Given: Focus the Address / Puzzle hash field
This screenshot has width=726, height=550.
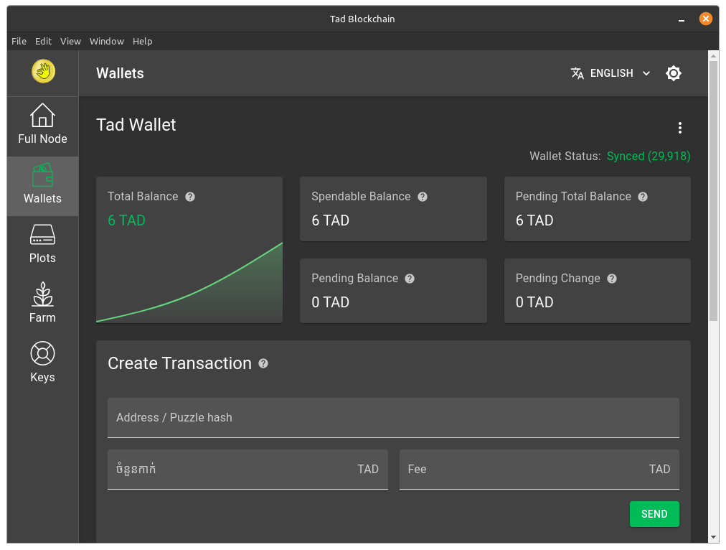Looking at the screenshot, I should tap(393, 418).
